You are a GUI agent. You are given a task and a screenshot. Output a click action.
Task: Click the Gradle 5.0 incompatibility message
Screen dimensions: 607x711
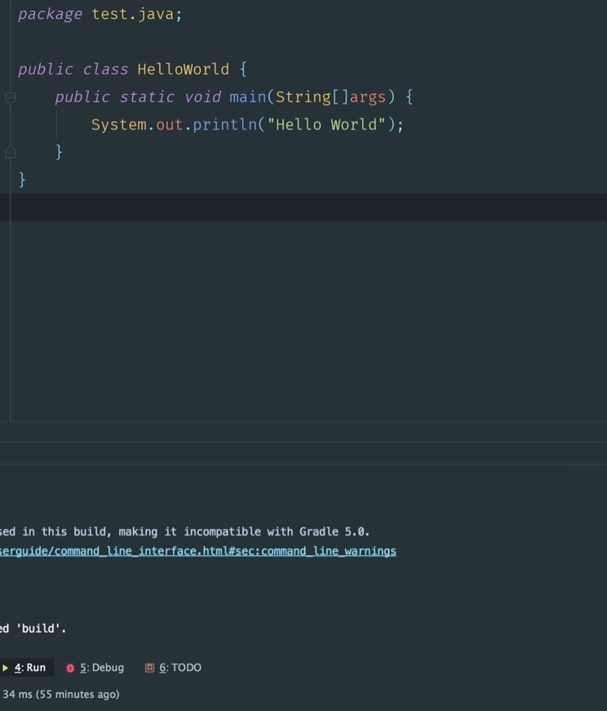tap(184, 531)
